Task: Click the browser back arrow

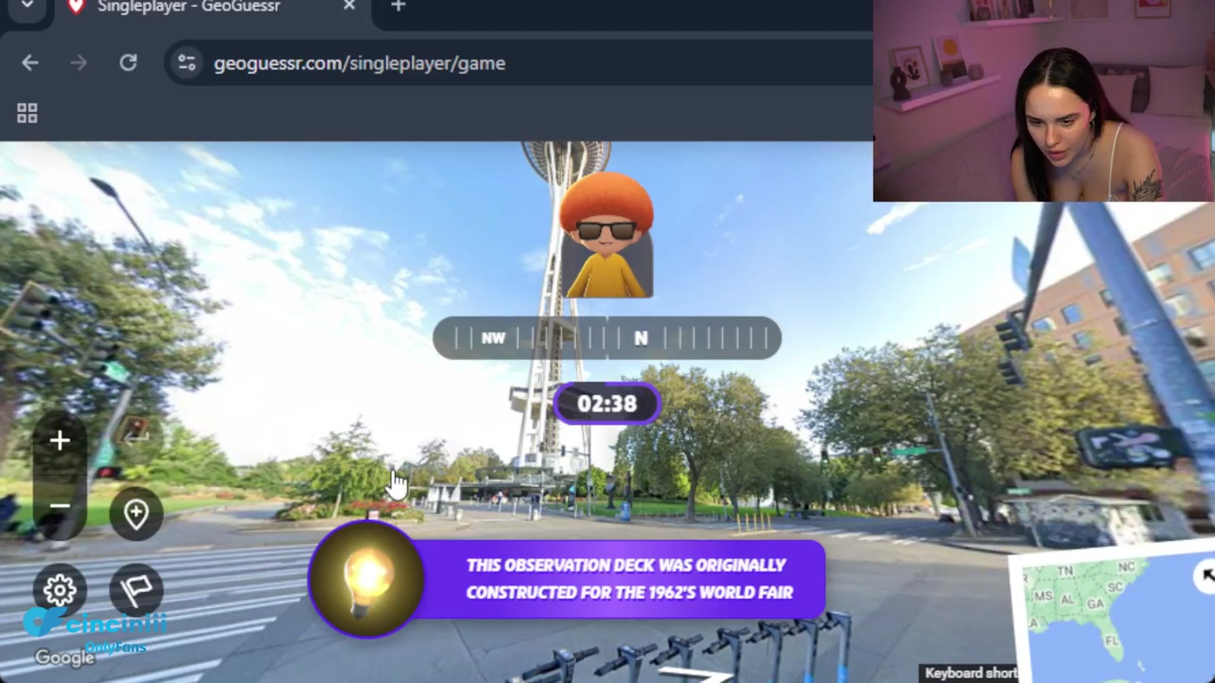Action: coord(30,63)
